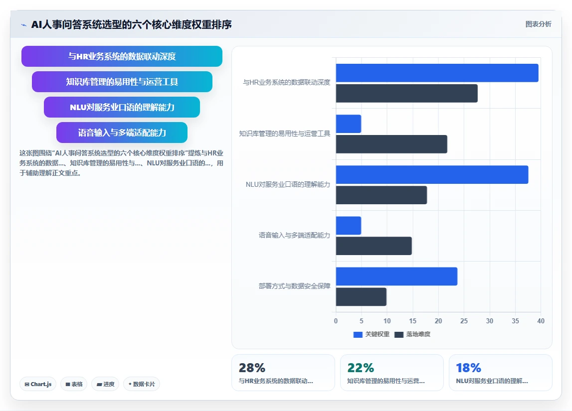Click the description paragraph starting with 这张图围绕
This screenshot has width=572, height=411.
[122, 163]
